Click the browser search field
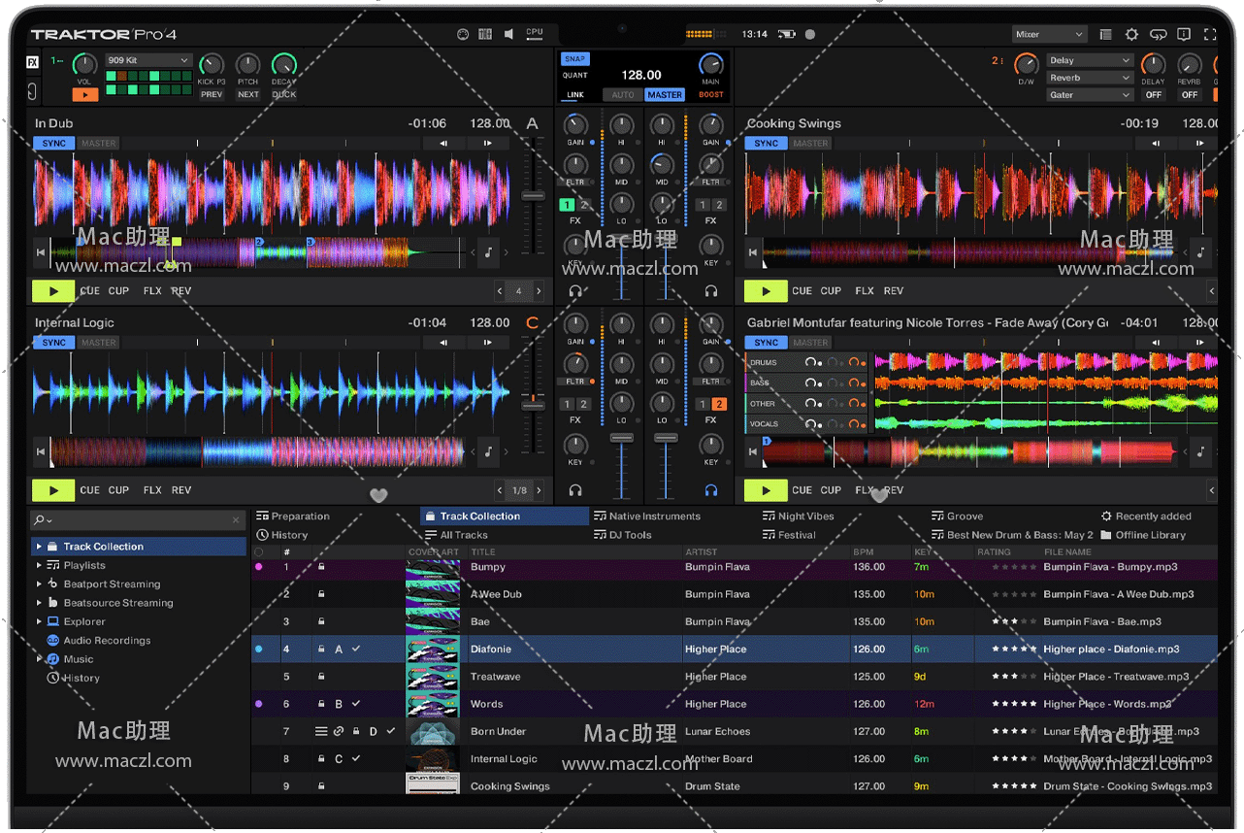 tap(136, 520)
